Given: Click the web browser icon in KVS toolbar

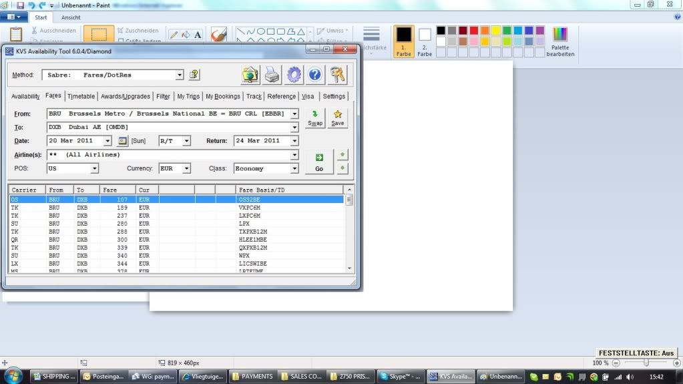Looking at the screenshot, I should [x=250, y=75].
